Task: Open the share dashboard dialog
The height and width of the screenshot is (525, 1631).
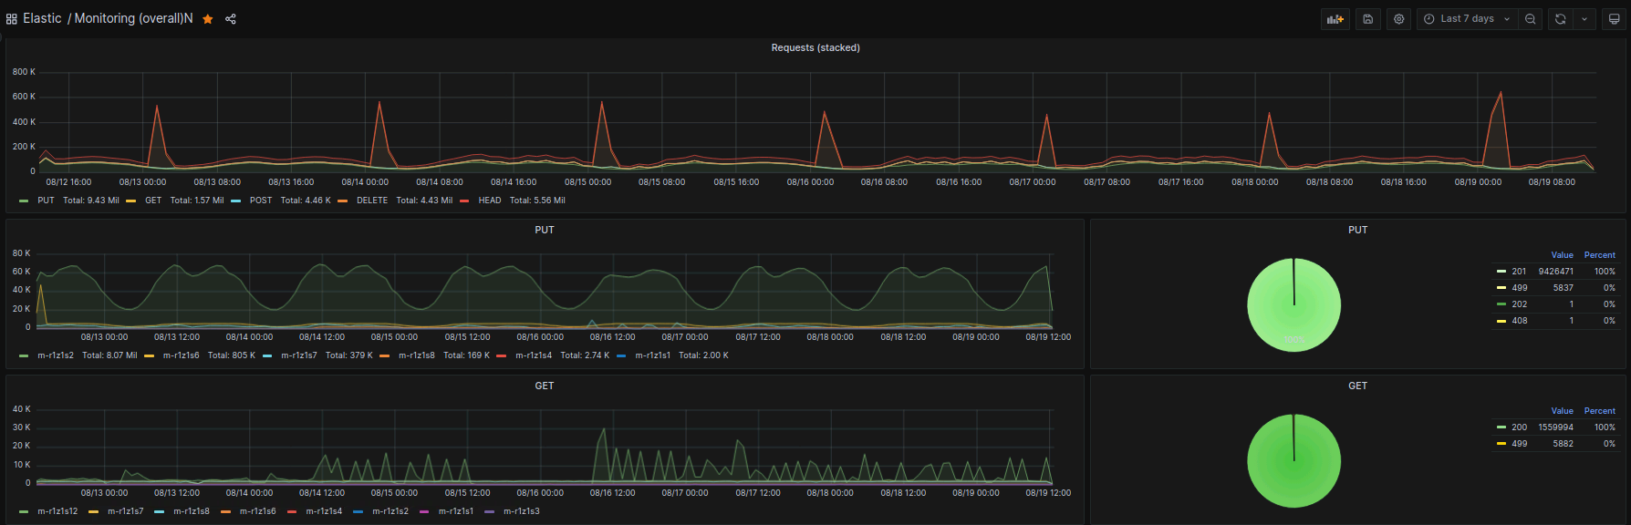Action: click(x=231, y=19)
